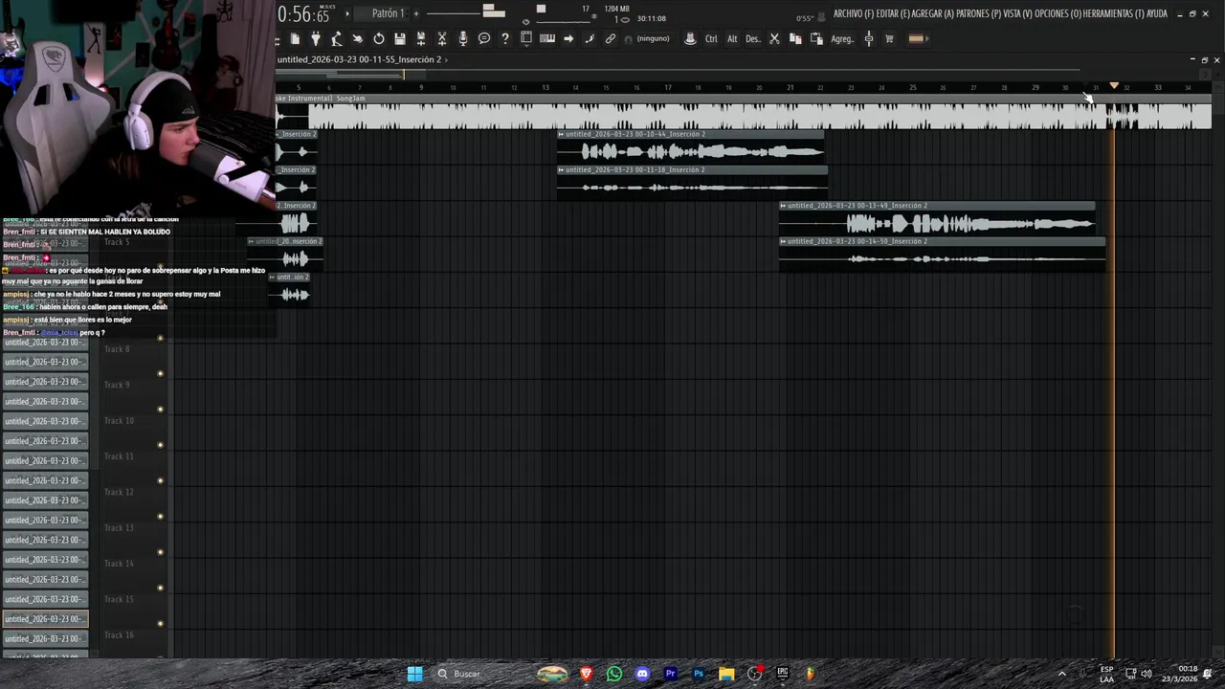
Task: Toggle the Ctrl modifier button
Action: pos(711,39)
